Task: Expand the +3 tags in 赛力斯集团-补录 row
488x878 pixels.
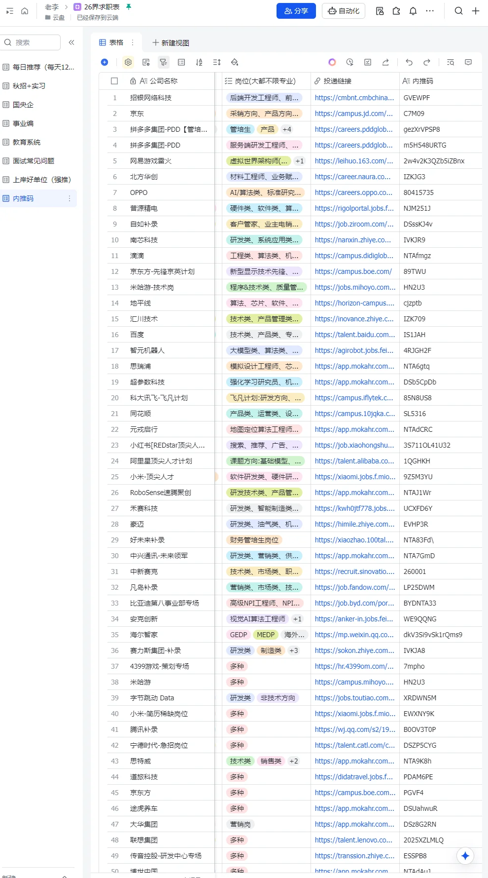Action: 294,650
